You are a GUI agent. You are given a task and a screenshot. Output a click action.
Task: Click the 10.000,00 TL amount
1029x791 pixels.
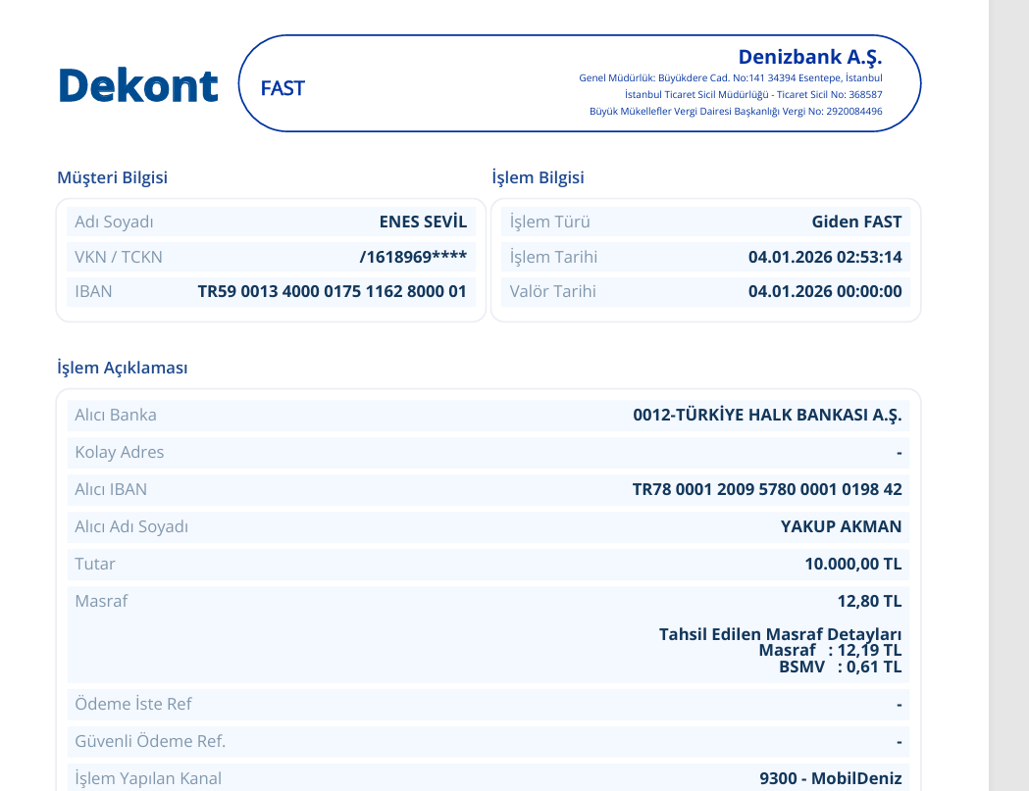(x=853, y=564)
